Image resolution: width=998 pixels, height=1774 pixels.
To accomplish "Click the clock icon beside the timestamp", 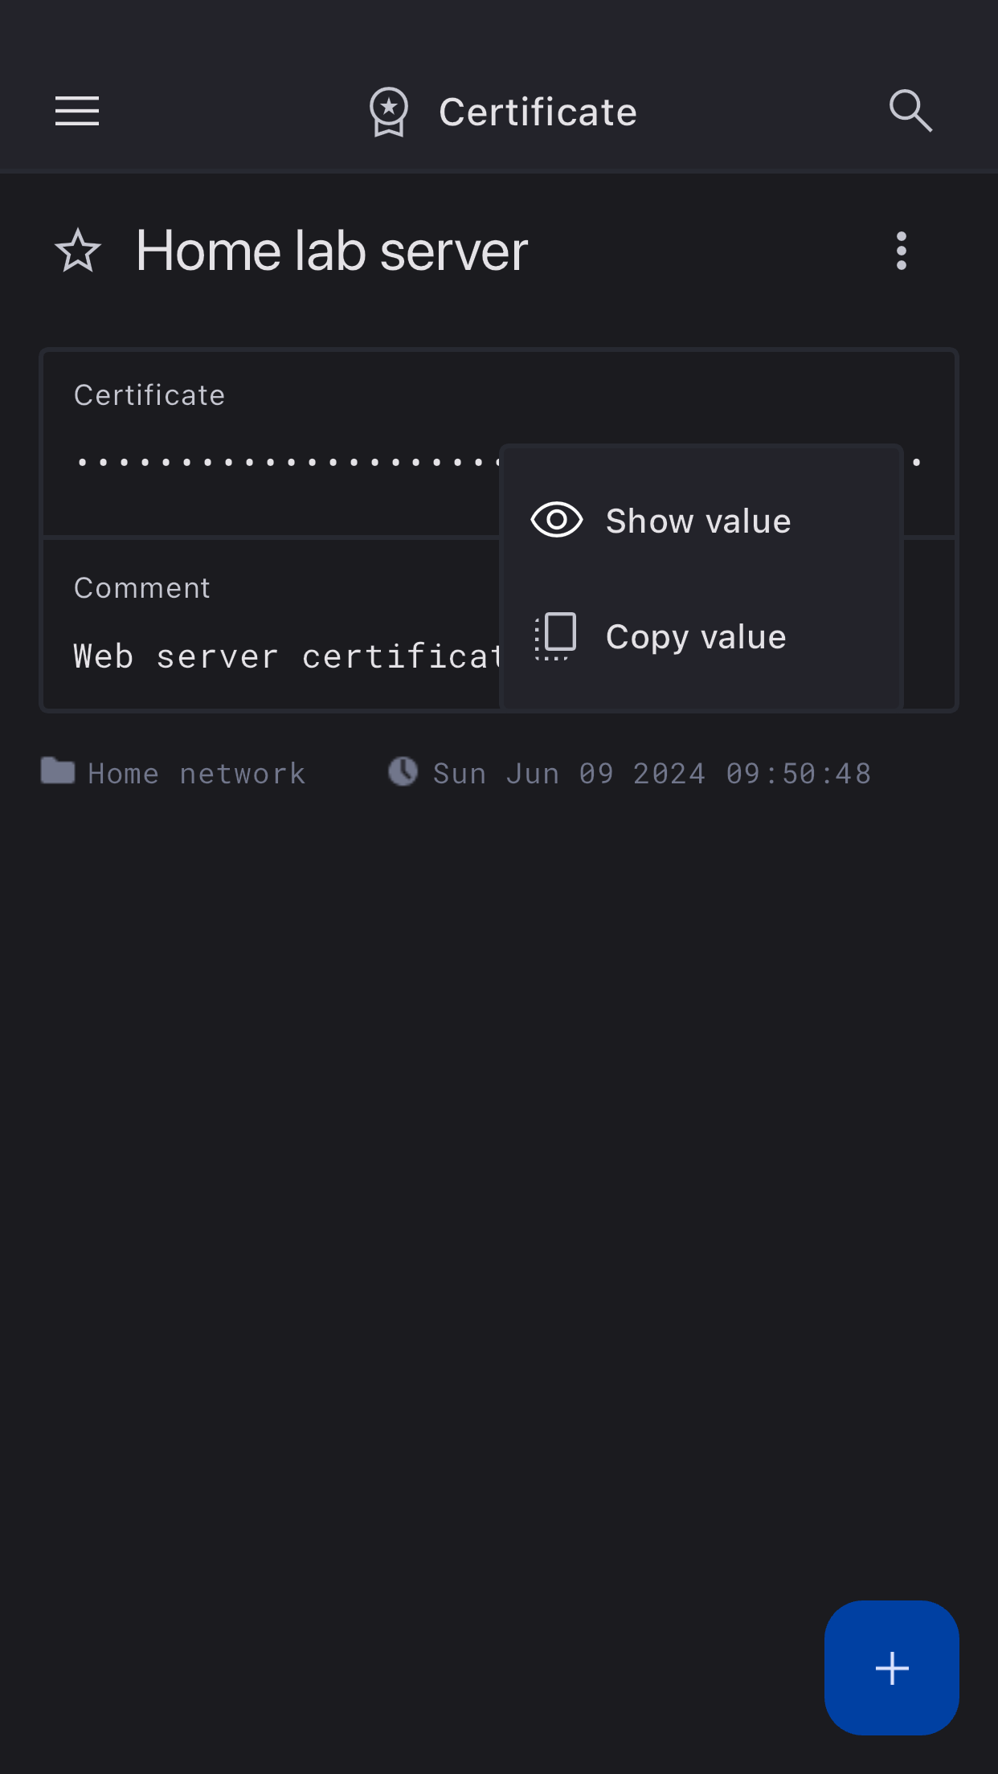I will point(403,771).
